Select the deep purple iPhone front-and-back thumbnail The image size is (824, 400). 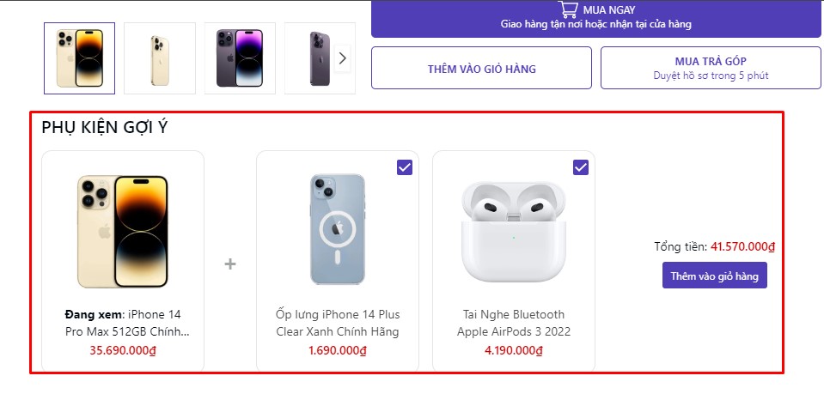click(x=240, y=58)
